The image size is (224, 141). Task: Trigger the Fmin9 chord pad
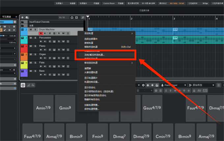tap(98, 132)
